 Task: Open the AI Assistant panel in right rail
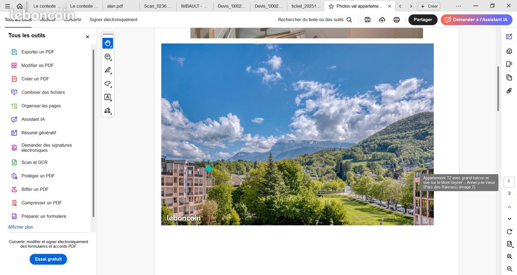[509, 37]
